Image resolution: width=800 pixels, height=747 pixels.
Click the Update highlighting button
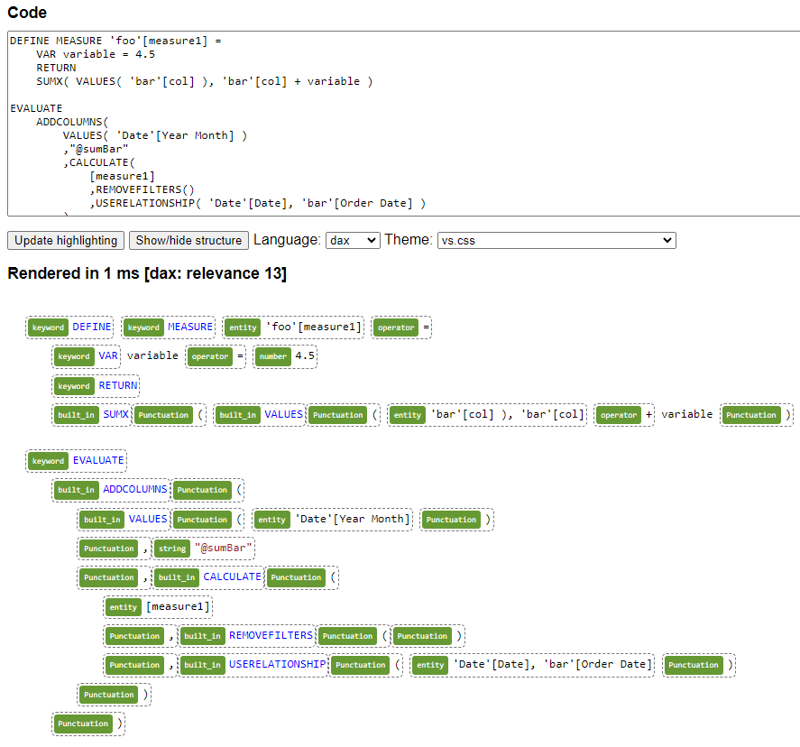click(x=65, y=240)
